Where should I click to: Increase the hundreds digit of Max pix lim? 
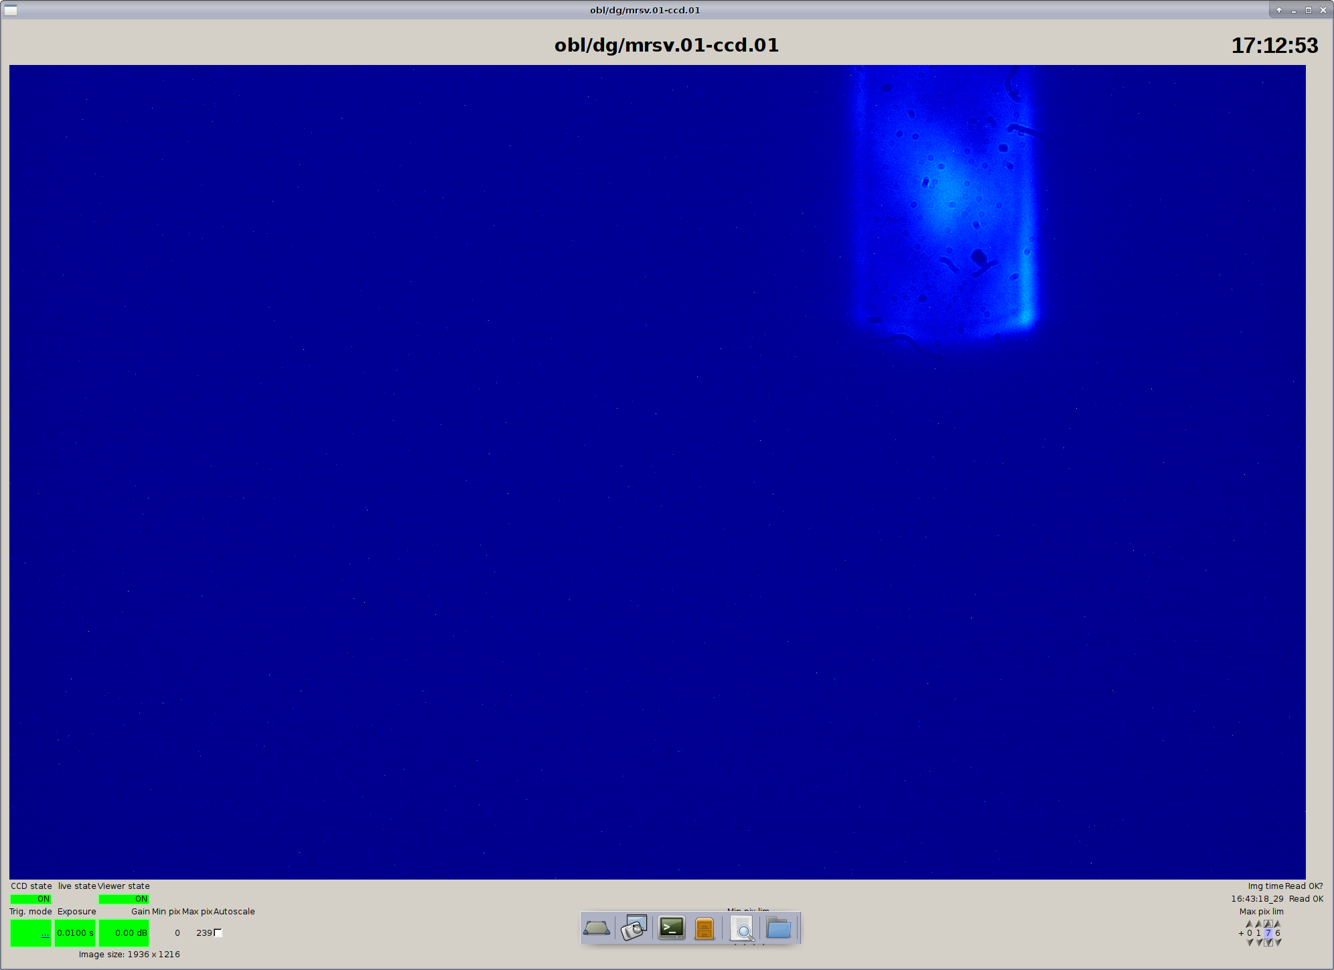point(1259,924)
